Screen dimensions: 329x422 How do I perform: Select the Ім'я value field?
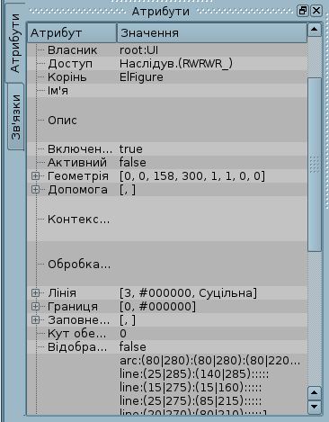(212, 91)
